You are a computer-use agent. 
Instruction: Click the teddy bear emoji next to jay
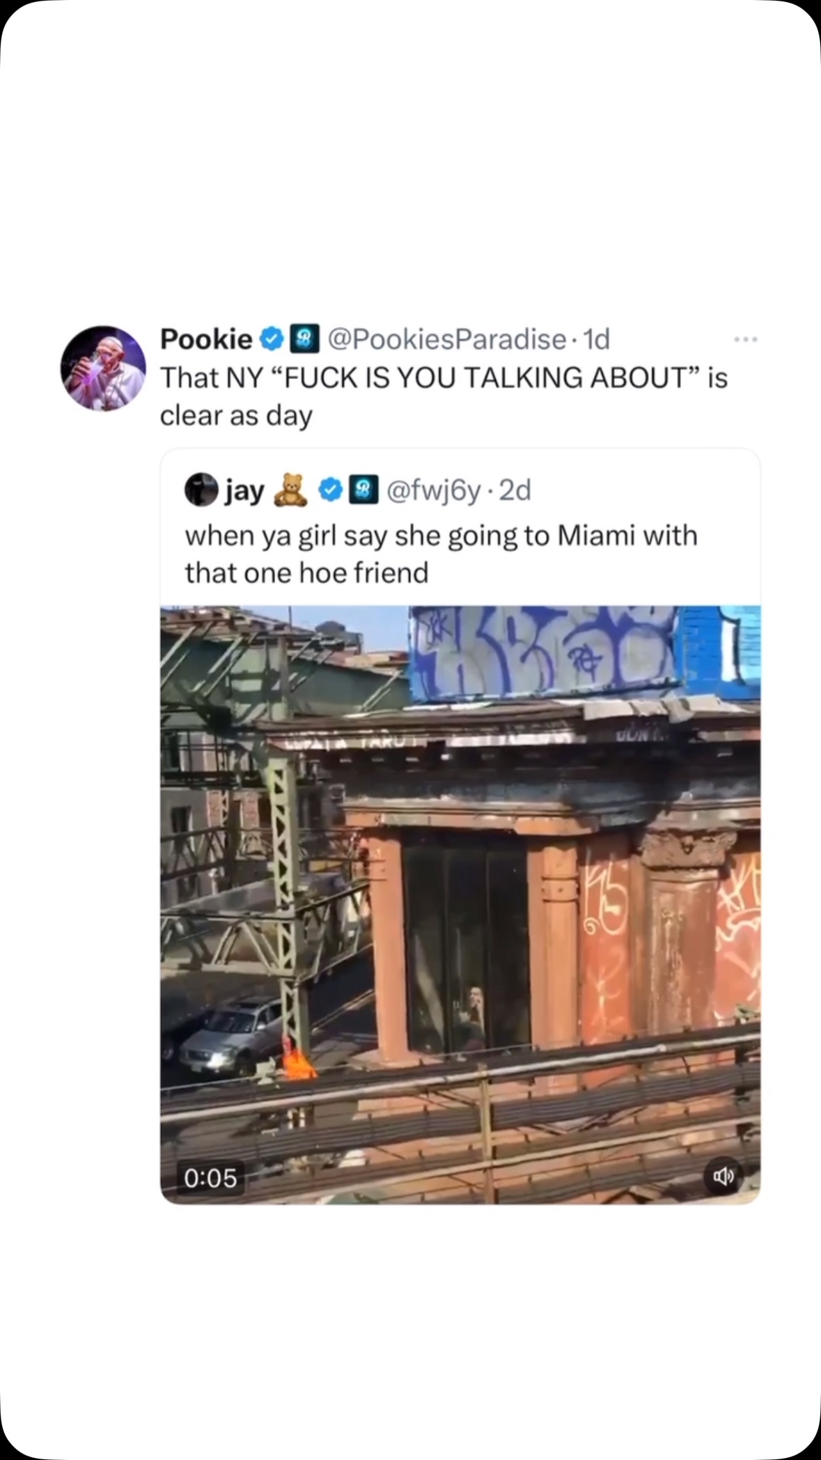pos(290,490)
